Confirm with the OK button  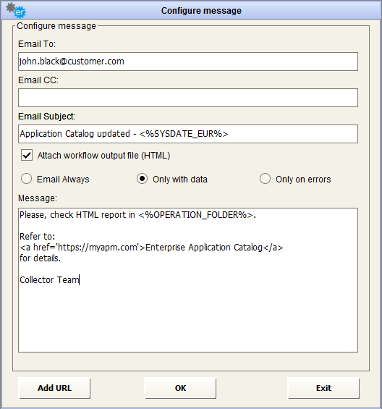(180, 388)
